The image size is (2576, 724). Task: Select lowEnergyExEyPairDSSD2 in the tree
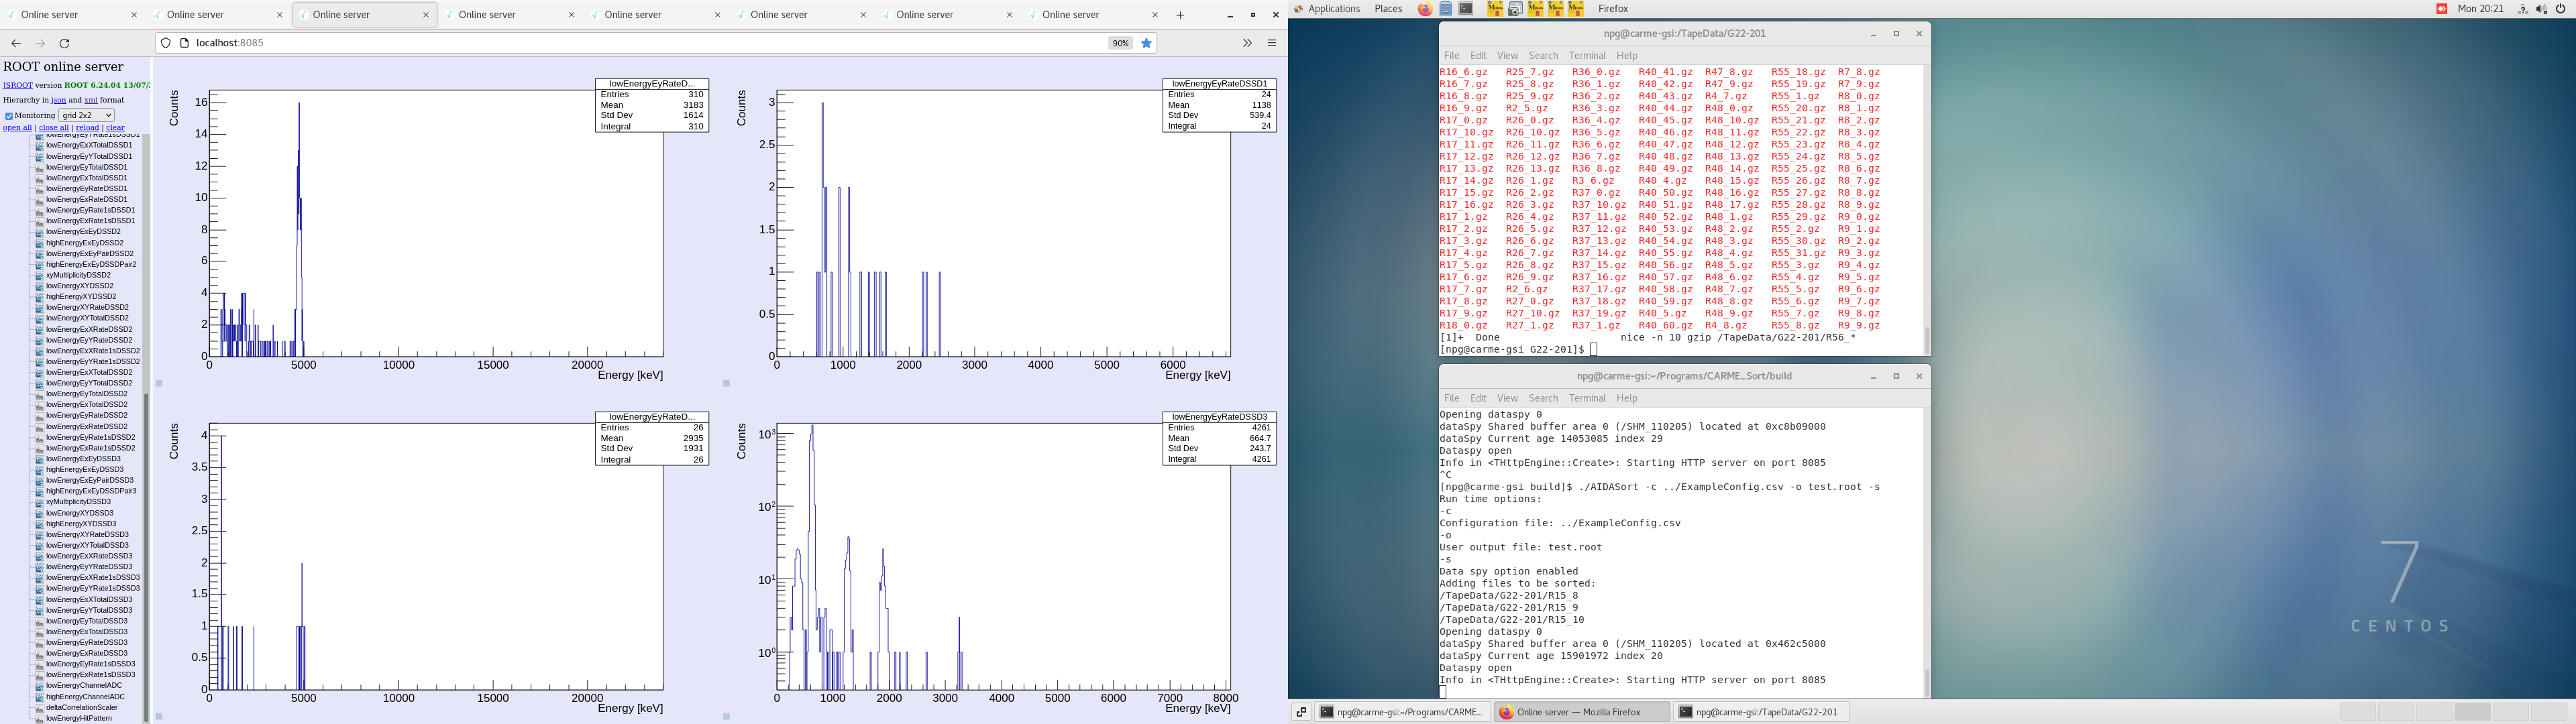[90, 254]
